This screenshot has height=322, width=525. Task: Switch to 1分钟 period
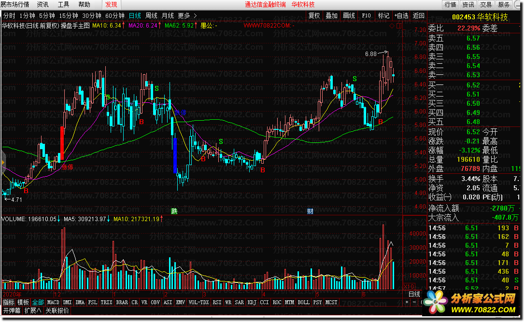[27, 16]
